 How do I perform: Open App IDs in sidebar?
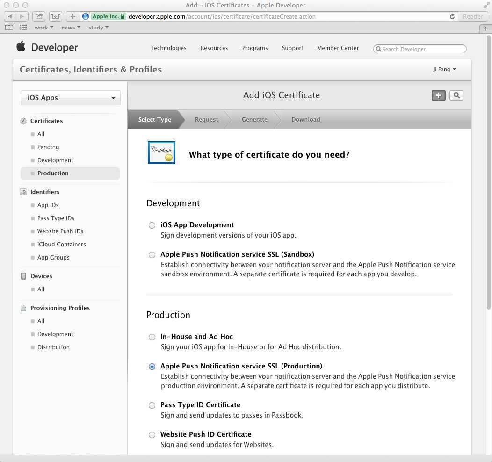point(48,205)
